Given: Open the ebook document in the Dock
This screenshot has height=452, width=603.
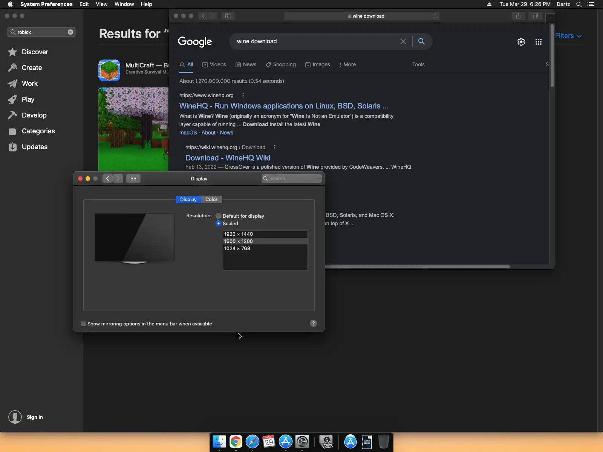Looking at the screenshot, I should pyautogui.click(x=367, y=441).
